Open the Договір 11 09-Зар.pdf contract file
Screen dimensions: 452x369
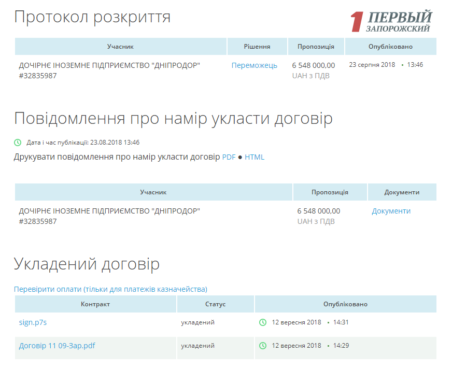coord(57,346)
